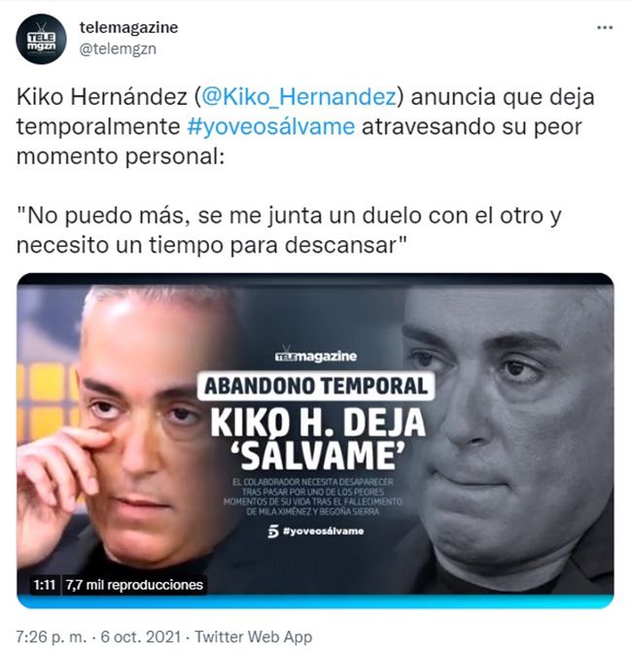632x654 pixels.
Task: Open the telemagazine profile avatar
Action: [x=41, y=39]
